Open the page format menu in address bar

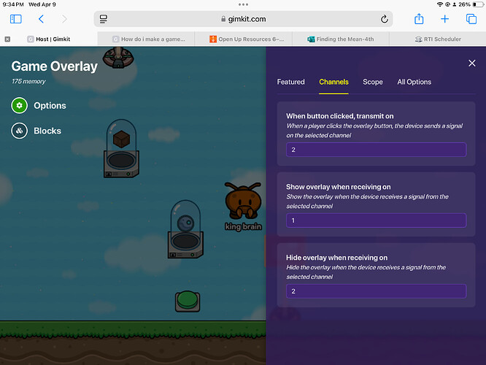pos(104,19)
